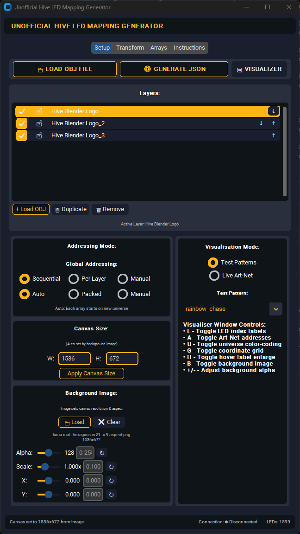300x534 pixels.
Task: Load a background image
Action: point(75,422)
